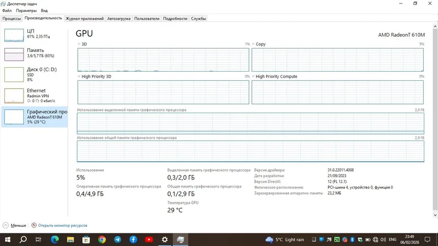Open the Resource Monitor icon
438x246 pixels.
click(34, 225)
